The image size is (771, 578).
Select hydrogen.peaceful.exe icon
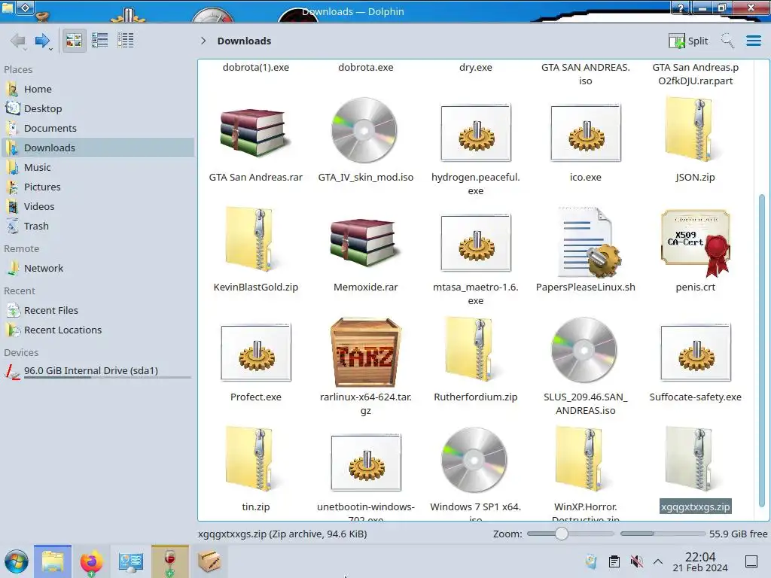coord(476,132)
